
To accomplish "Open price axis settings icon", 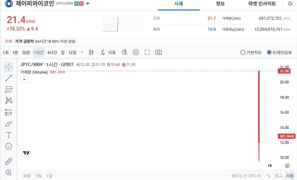I will 287,166.
